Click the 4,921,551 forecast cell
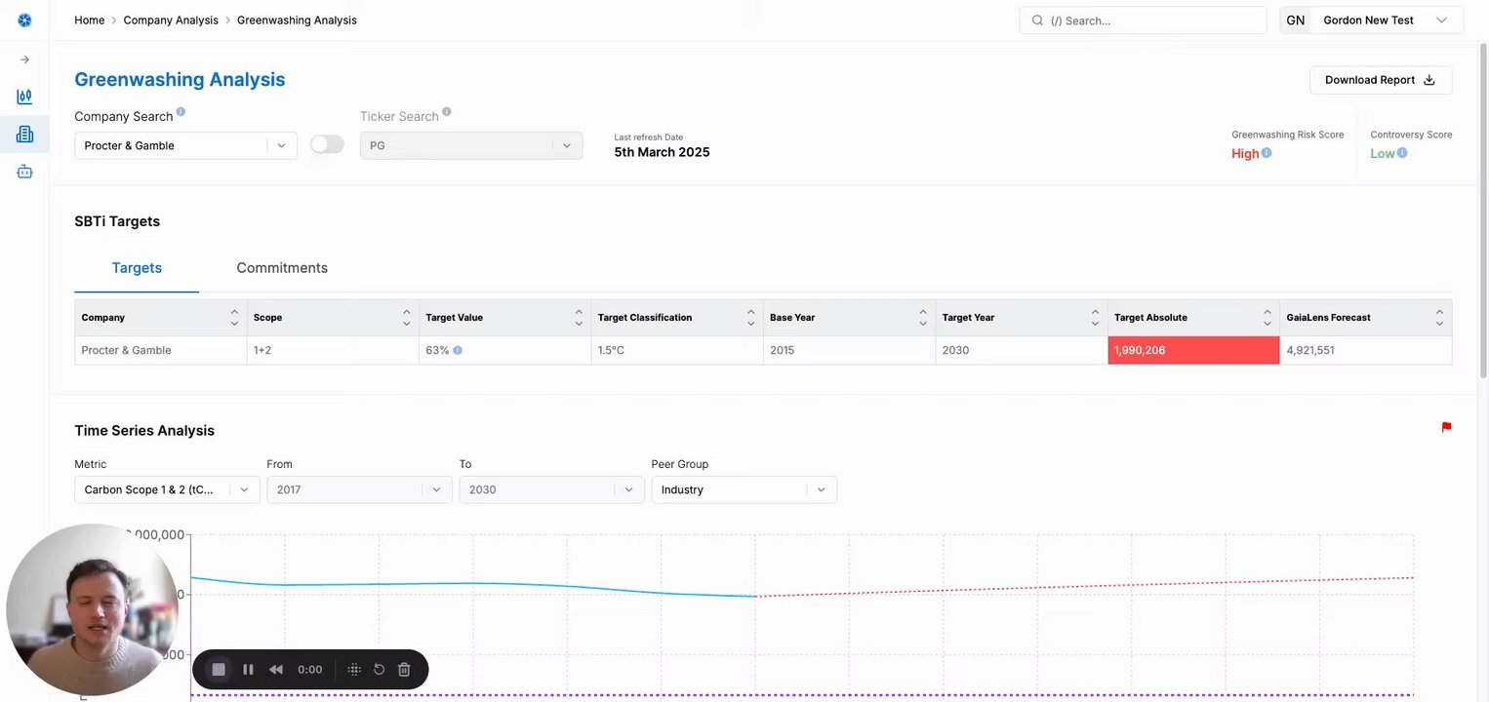 (1366, 350)
